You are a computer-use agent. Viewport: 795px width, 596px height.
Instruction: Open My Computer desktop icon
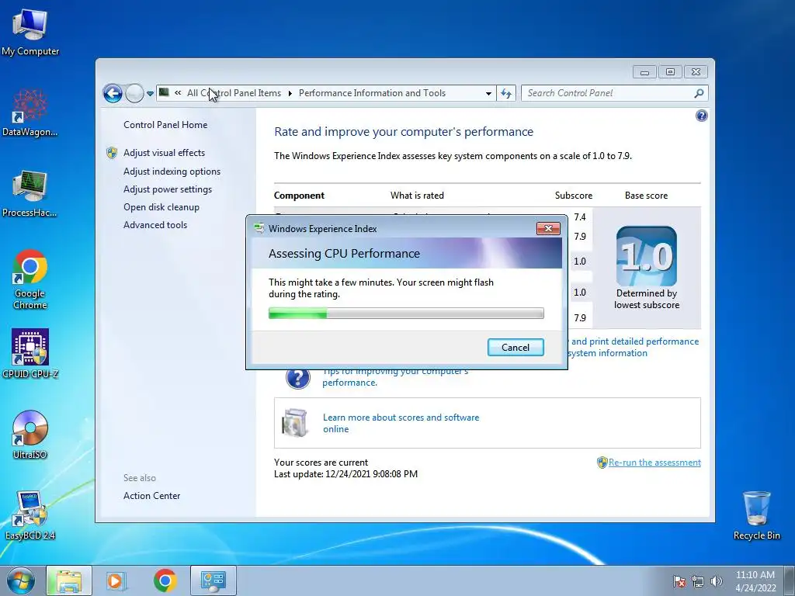point(30,32)
